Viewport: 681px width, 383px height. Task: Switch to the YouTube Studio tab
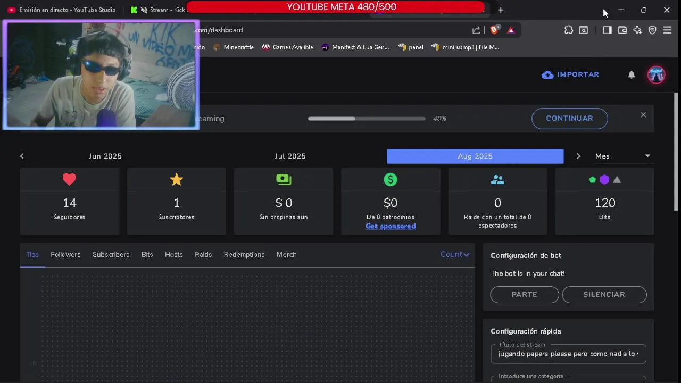[62, 10]
